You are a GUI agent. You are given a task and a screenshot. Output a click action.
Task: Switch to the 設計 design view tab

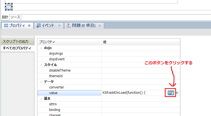5,17
